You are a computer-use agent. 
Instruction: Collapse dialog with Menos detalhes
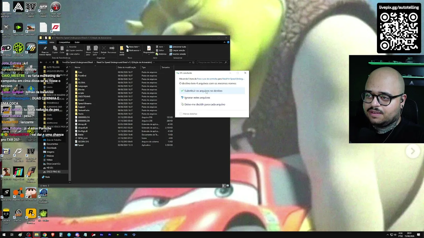click(188, 114)
